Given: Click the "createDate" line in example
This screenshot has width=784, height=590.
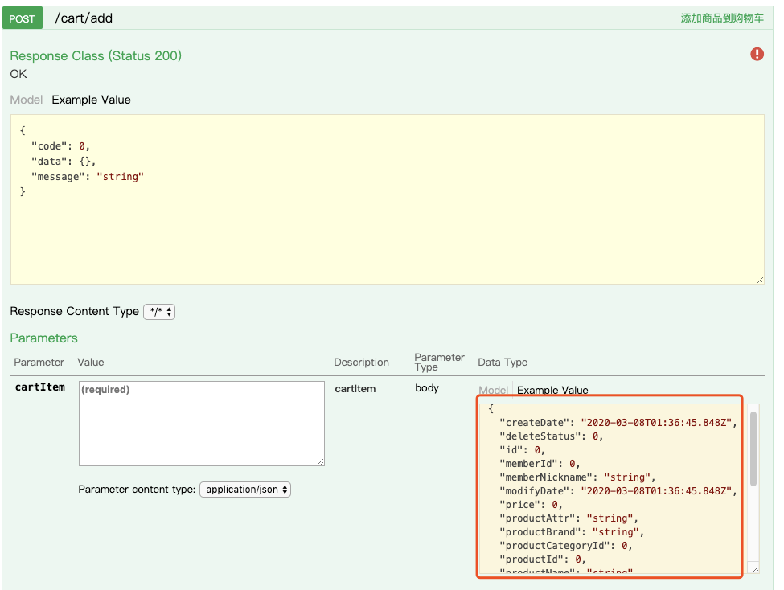Looking at the screenshot, I should pyautogui.click(x=618, y=423).
